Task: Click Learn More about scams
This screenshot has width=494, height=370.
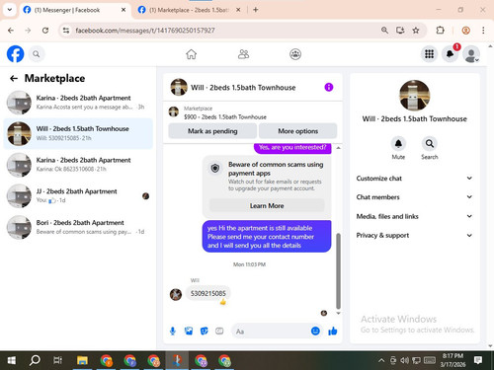Action: click(267, 205)
